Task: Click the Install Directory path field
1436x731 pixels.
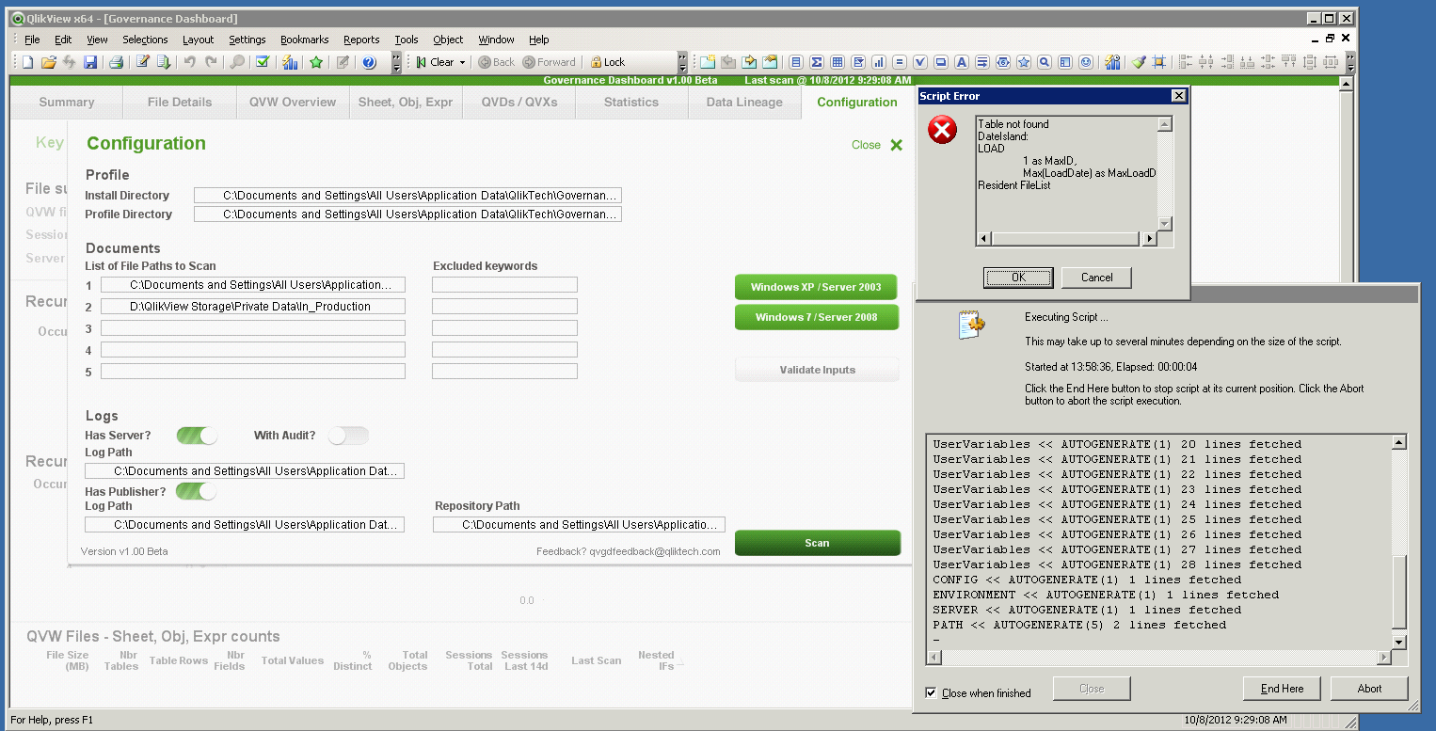Action: [x=407, y=196]
